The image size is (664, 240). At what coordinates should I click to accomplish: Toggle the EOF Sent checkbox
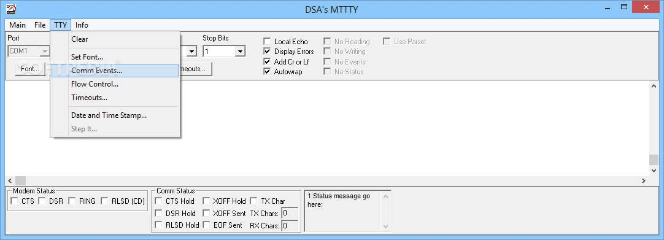[206, 225]
